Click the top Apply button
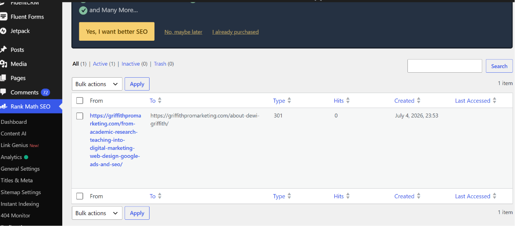Image resolution: width=515 pixels, height=226 pixels. 137,84
